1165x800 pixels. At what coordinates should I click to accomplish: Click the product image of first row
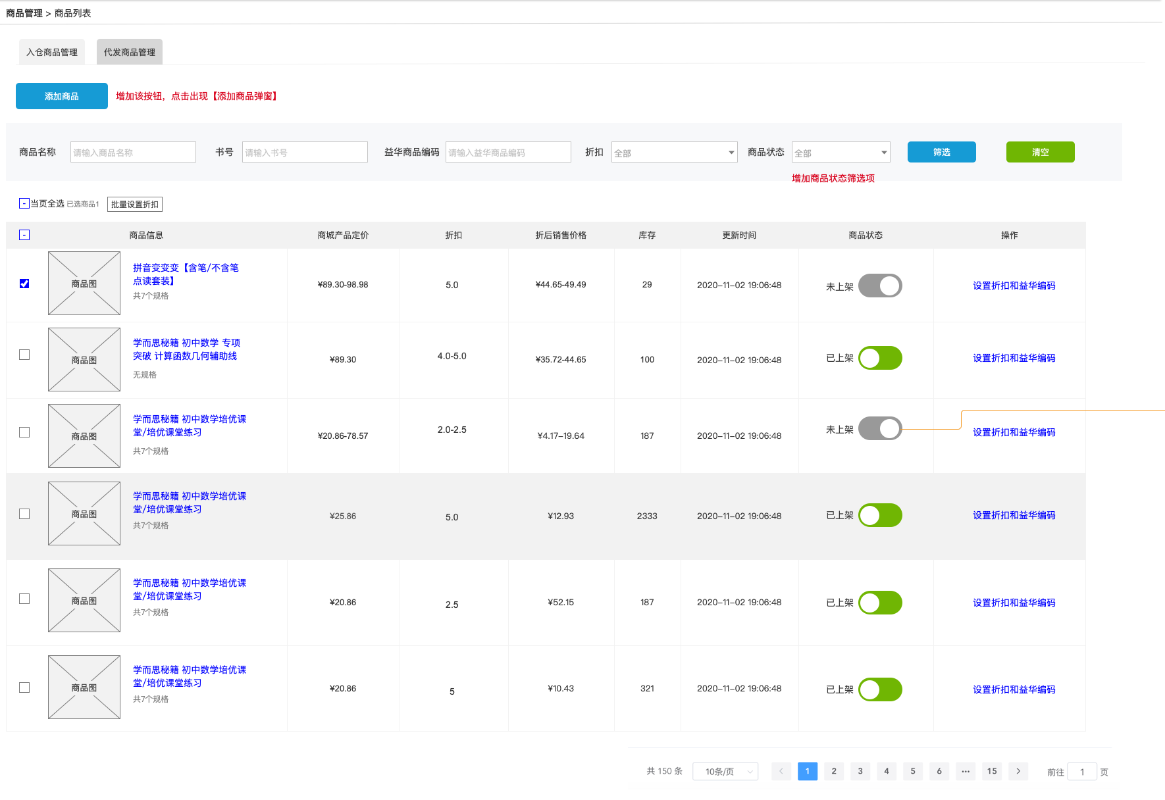(x=84, y=284)
